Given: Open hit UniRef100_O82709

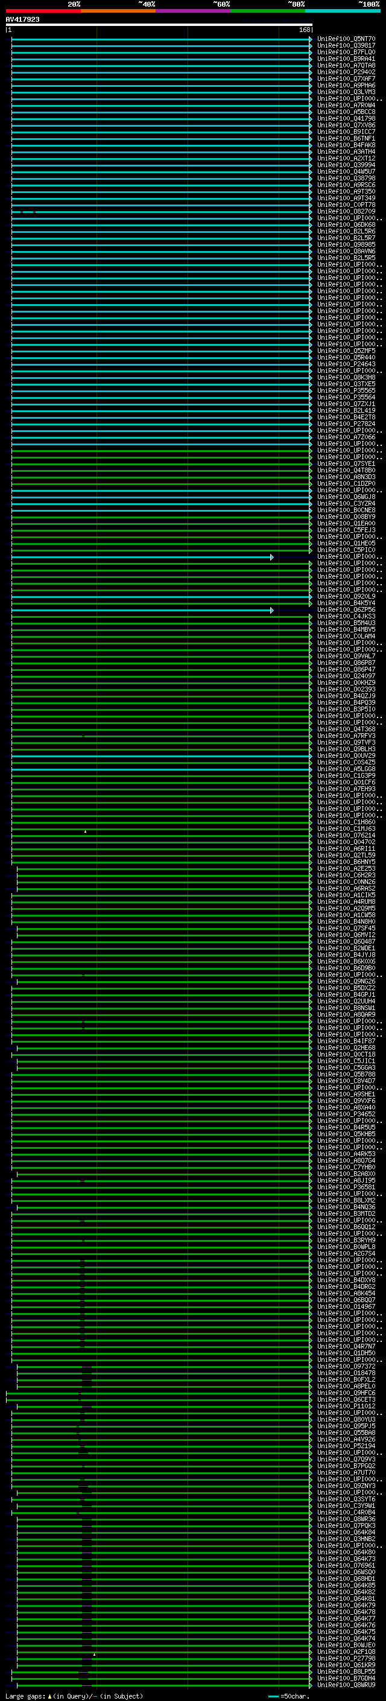Looking at the screenshot, I should (x=346, y=211).
